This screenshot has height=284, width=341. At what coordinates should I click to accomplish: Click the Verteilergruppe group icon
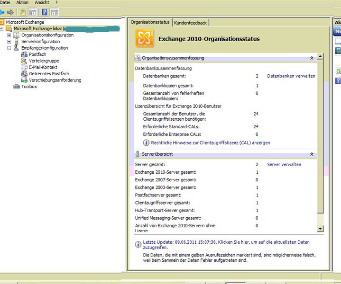24,61
